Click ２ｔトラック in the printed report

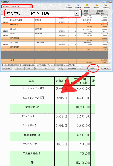30,126
